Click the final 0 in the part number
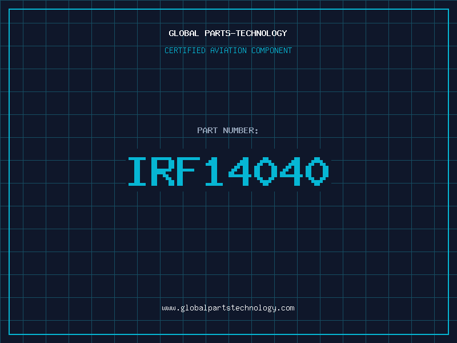The width and height of the screenshot is (457, 343). tap(317, 171)
